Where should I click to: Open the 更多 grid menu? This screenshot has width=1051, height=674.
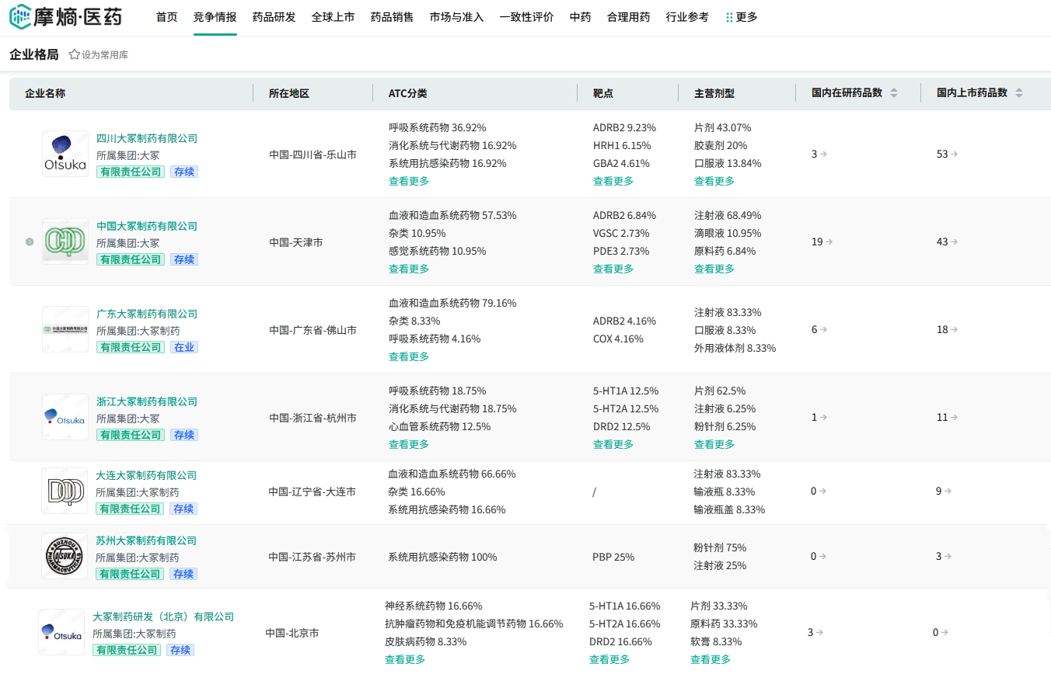(x=741, y=17)
